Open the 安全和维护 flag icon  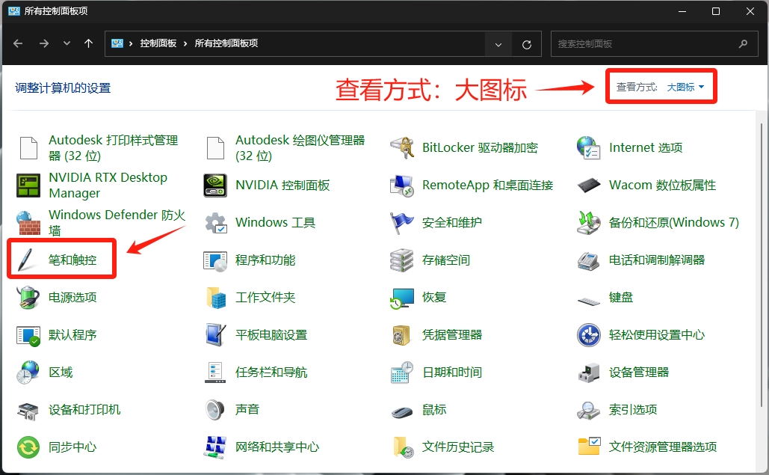(x=403, y=223)
